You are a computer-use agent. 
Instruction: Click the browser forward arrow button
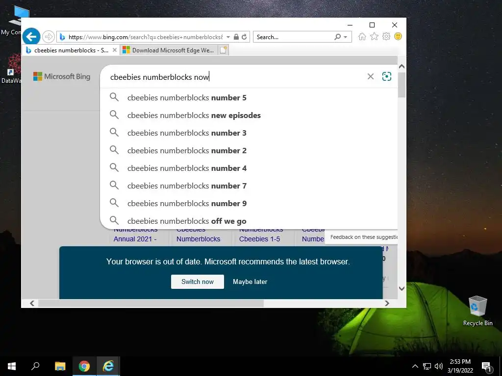[x=49, y=37]
